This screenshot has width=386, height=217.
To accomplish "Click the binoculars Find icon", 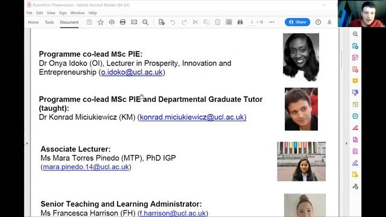I will [x=240, y=22].
